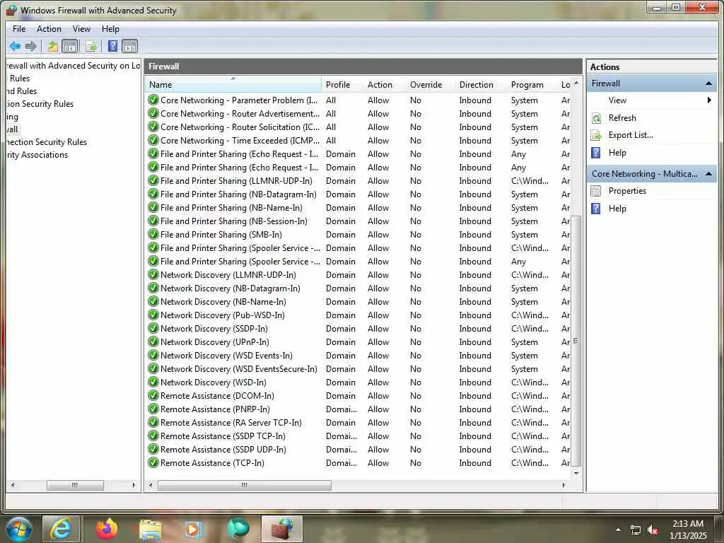Sort by the Profile column header
The height and width of the screenshot is (543, 724).
(x=342, y=85)
